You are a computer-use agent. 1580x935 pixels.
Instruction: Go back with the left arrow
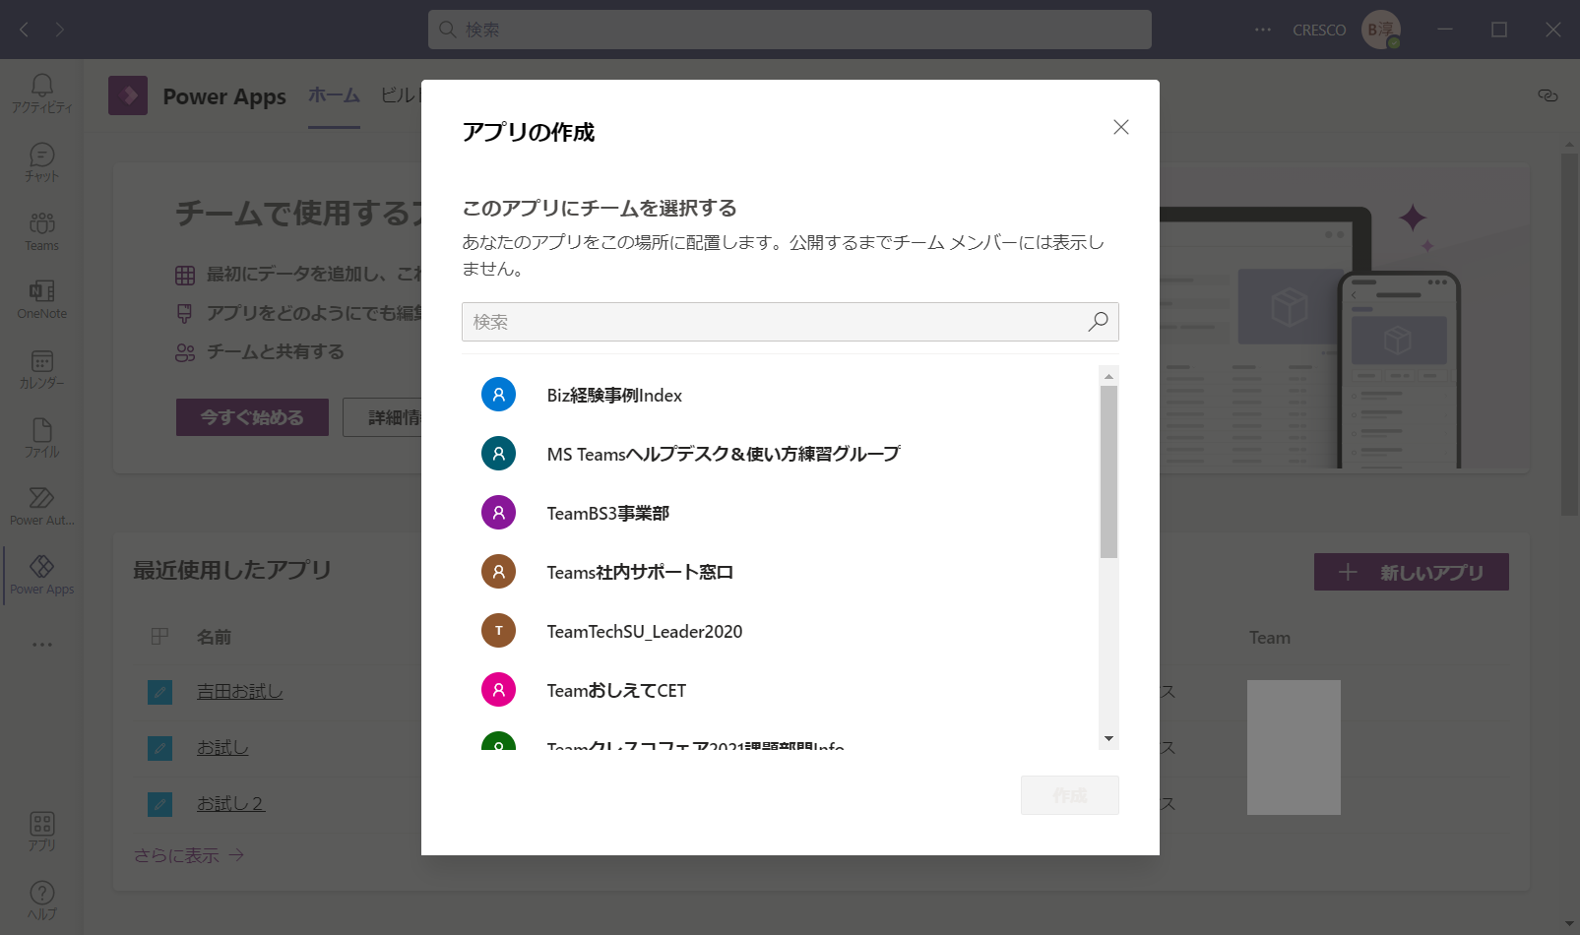coord(25,30)
